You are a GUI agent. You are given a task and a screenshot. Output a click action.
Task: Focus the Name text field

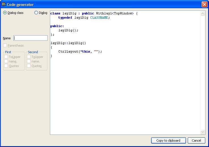[x=30, y=38]
